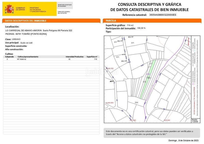Click the Localización address text
This screenshot has height=144, width=204.
coord(39,32)
